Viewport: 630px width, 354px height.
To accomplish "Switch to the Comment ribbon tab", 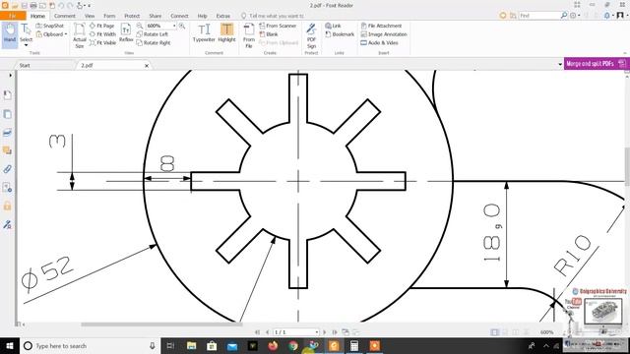I will point(65,16).
